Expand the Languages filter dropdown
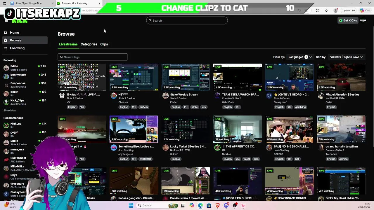Image resolution: width=374 pixels, height=210 pixels. [300, 57]
